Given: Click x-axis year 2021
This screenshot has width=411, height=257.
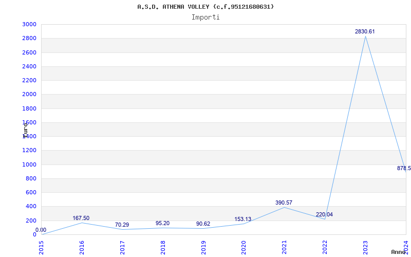Looking at the screenshot, I should (285, 248).
